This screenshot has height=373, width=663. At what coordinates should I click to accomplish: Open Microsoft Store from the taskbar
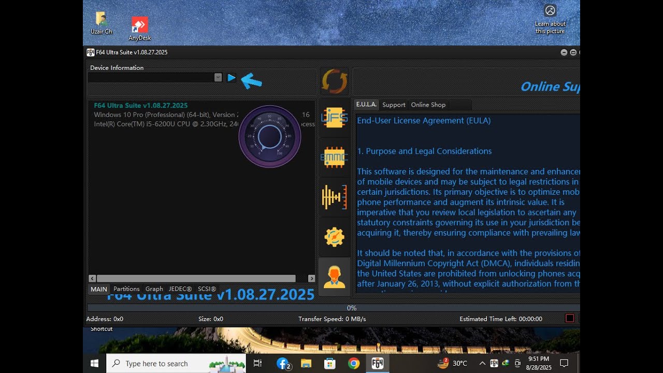(x=330, y=364)
